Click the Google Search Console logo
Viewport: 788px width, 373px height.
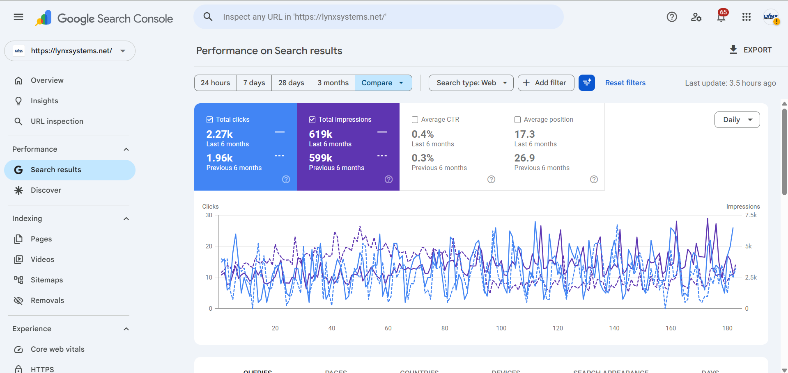pos(104,18)
